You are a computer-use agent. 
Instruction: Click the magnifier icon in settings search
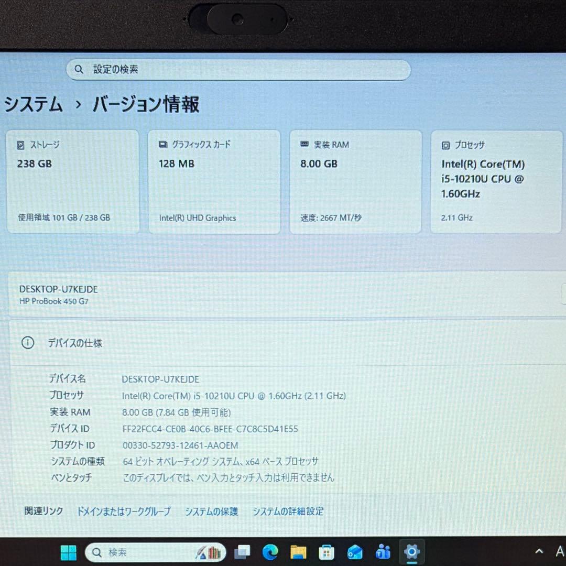coord(79,69)
